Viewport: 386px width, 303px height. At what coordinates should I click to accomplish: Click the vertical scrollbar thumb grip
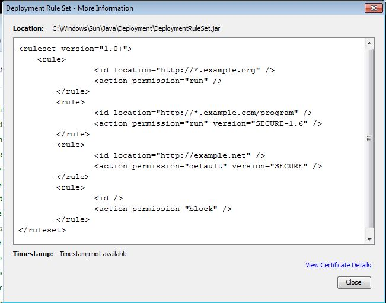click(x=369, y=138)
